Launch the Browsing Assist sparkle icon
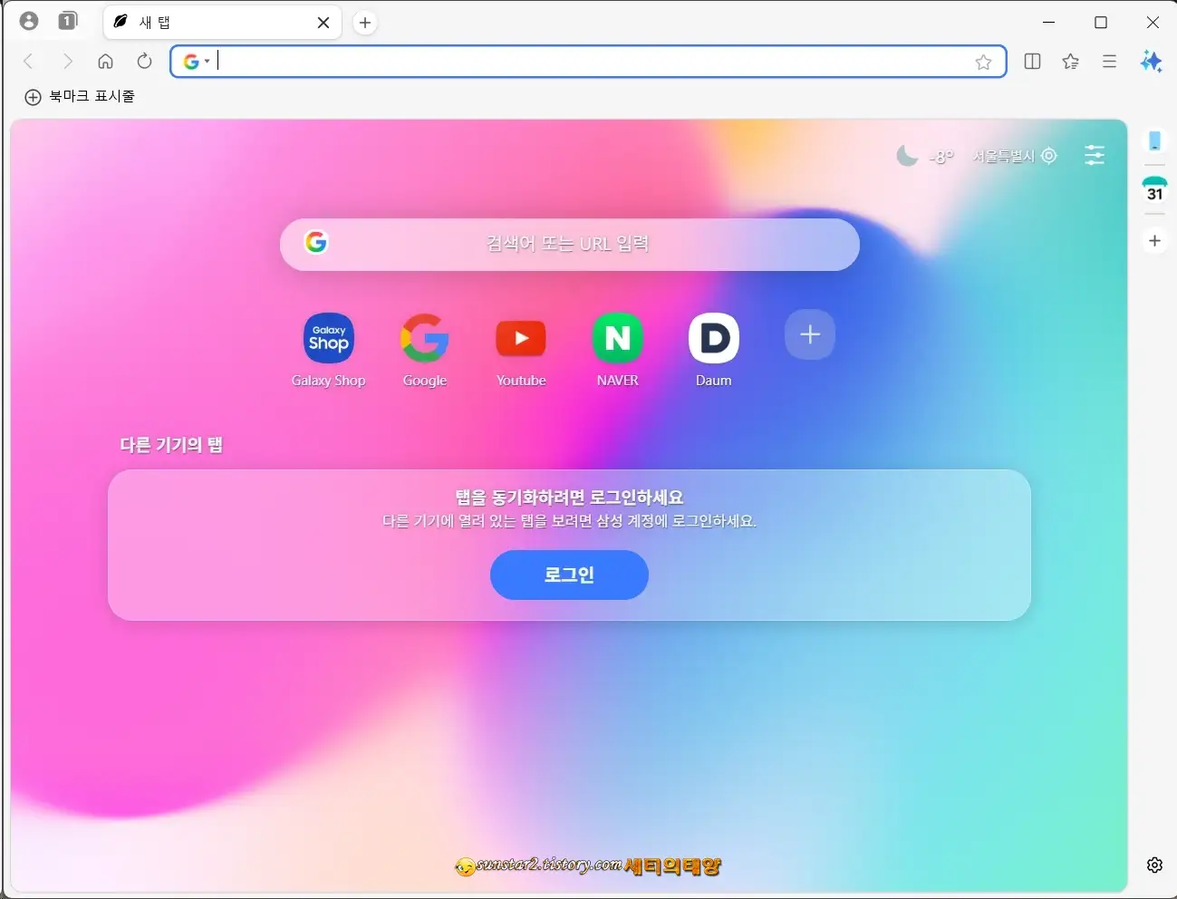 [x=1152, y=62]
